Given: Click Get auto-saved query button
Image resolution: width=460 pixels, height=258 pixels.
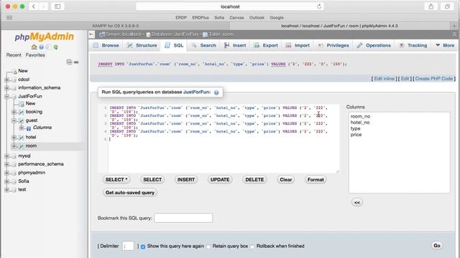Looking at the screenshot, I should (x=130, y=193).
